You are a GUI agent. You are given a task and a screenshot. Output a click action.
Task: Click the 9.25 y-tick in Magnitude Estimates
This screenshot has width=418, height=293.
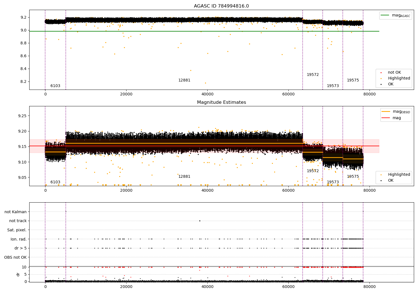click(23, 116)
